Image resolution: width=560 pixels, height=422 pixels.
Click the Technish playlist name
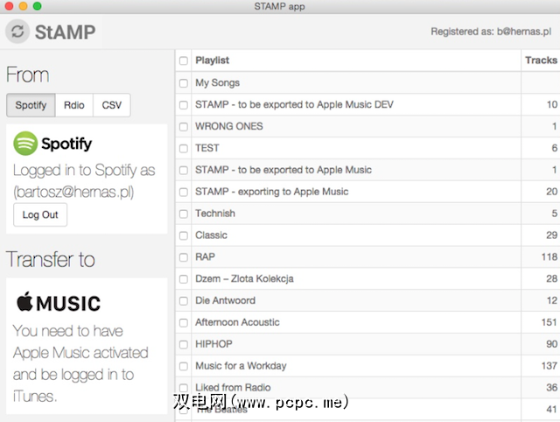(x=215, y=214)
